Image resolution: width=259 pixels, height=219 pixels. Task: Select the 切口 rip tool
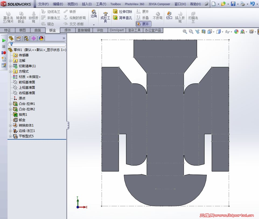(x=169, y=16)
